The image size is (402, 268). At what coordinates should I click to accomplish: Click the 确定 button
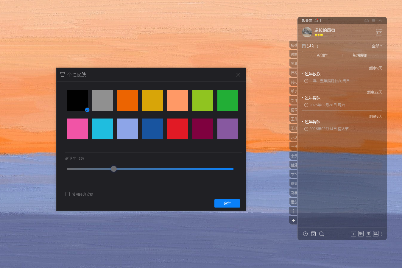(227, 203)
